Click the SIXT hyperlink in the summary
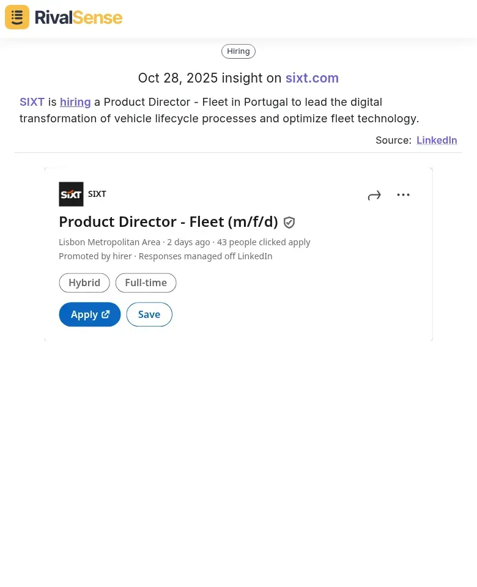 click(x=32, y=102)
